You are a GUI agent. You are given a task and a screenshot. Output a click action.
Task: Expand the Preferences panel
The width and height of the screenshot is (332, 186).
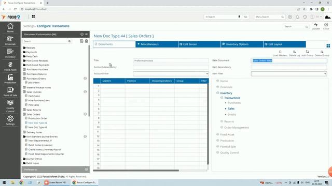87,169
